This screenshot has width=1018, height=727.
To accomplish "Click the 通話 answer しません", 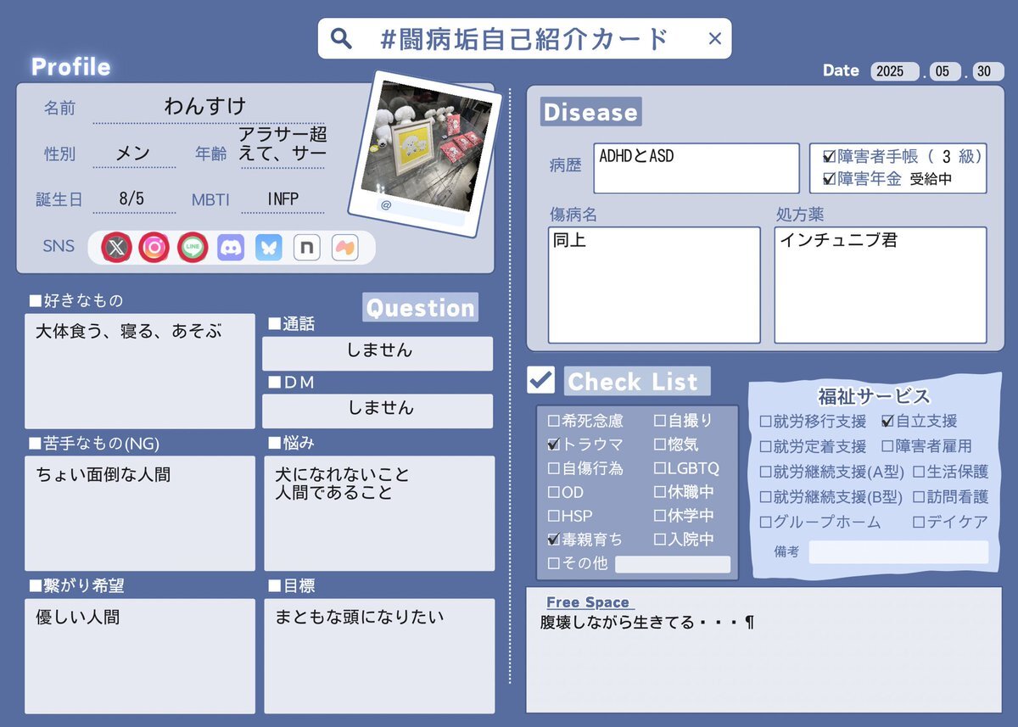I will 378,353.
